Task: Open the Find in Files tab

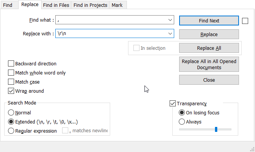Action: click(x=55, y=5)
